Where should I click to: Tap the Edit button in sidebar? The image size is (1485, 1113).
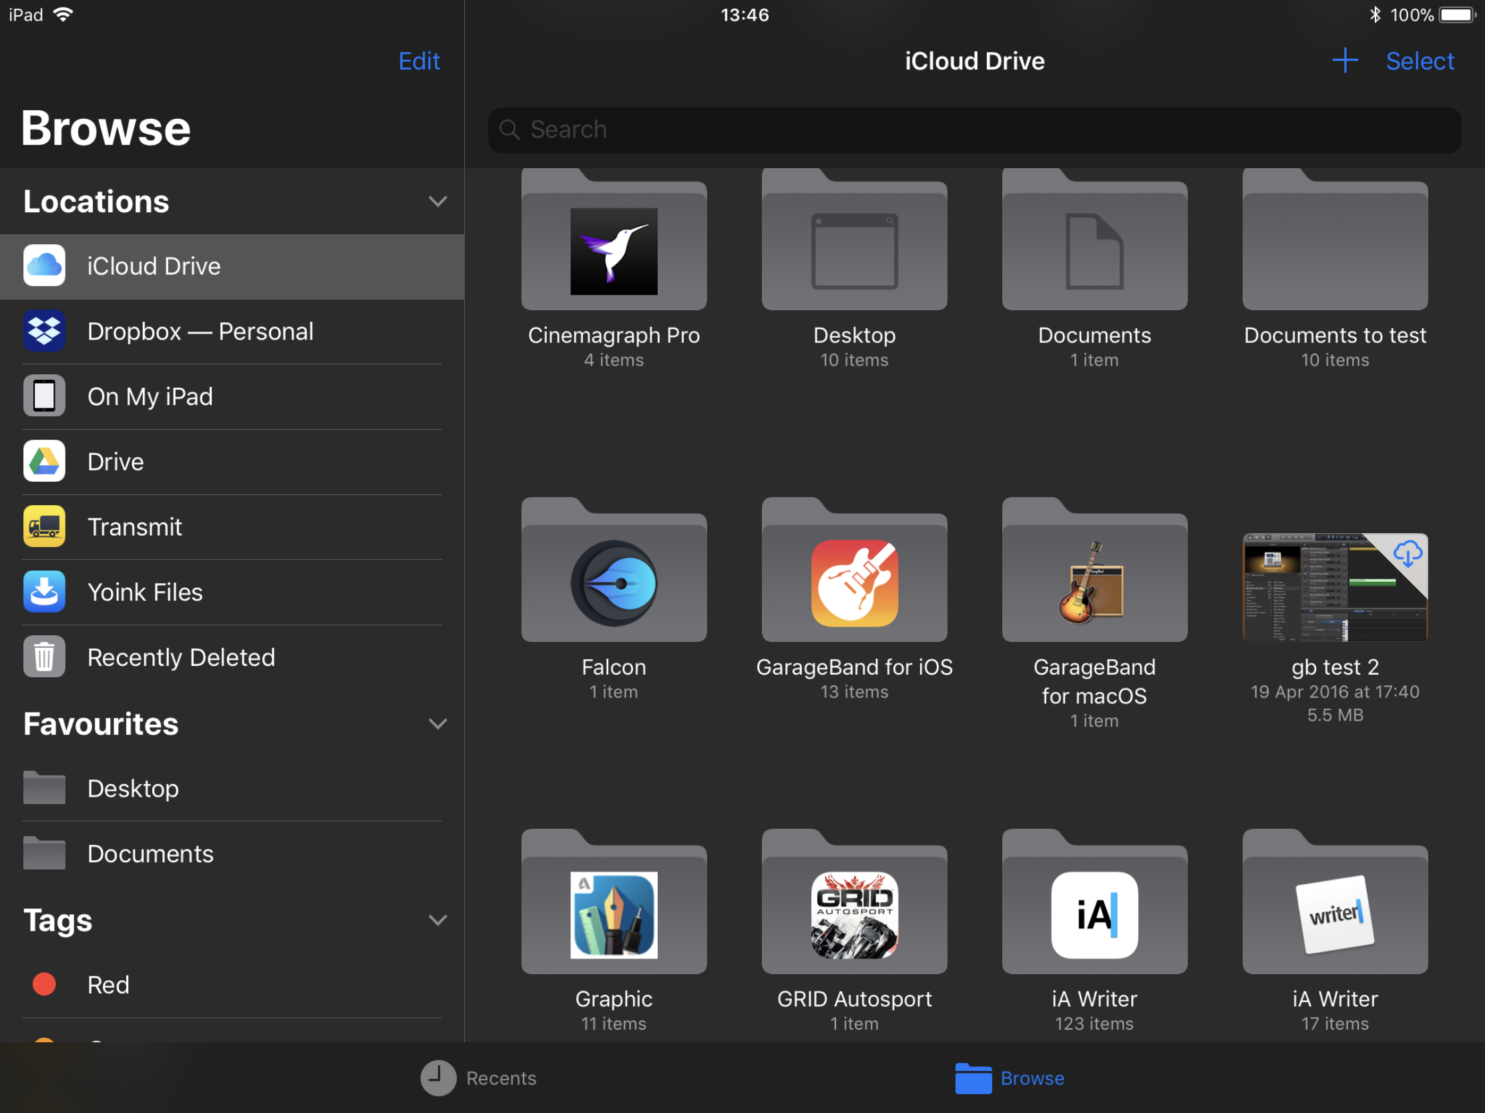tap(419, 61)
